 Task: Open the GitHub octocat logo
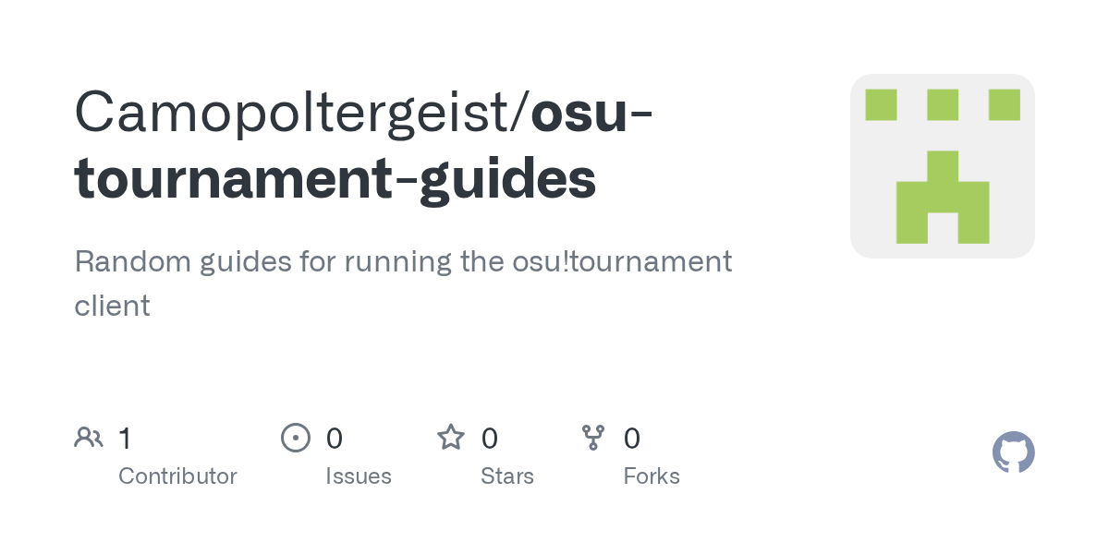pyautogui.click(x=1014, y=452)
